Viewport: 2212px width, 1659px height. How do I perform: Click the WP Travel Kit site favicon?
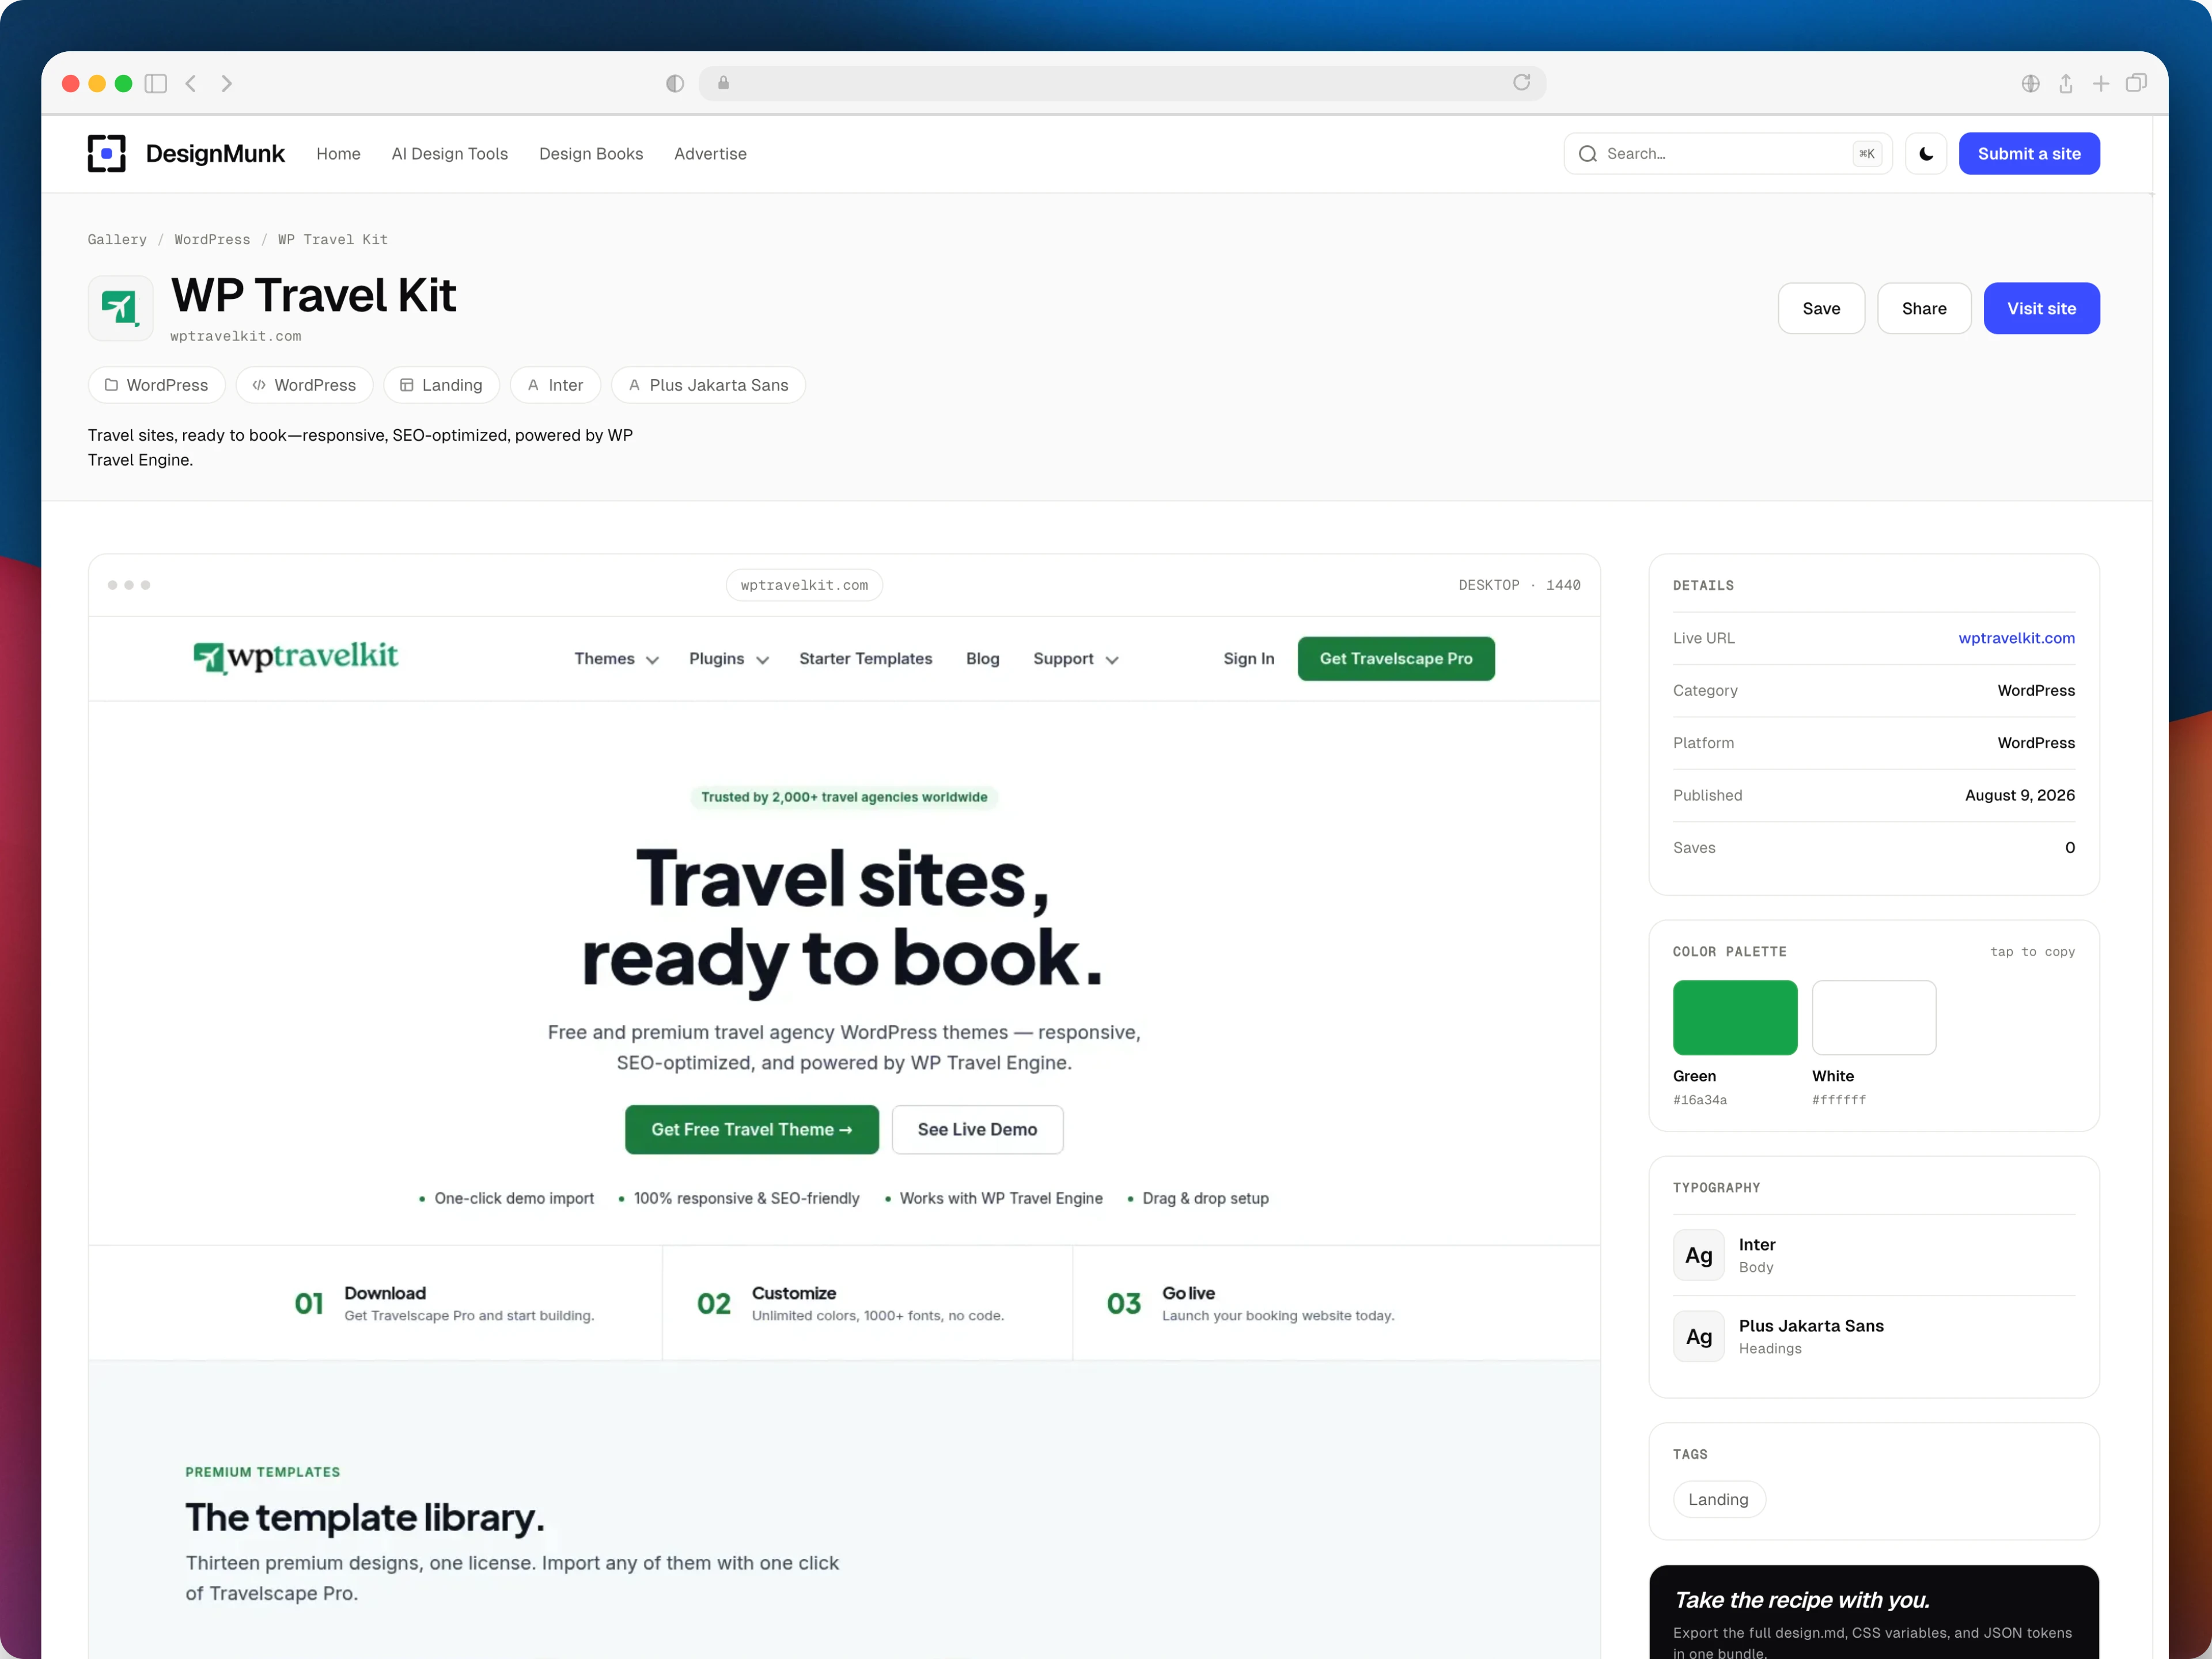click(120, 308)
